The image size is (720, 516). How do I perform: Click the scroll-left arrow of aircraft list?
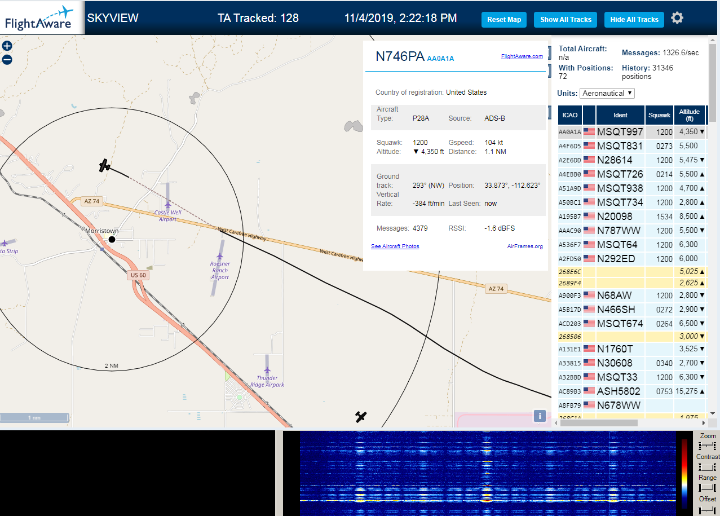(555, 422)
